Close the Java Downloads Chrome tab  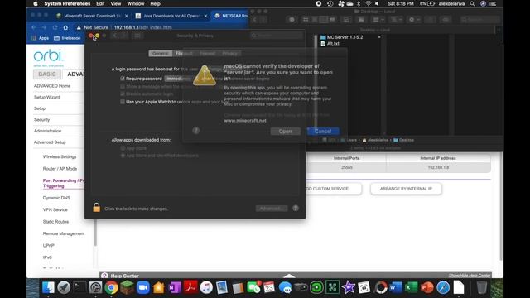[x=205, y=16]
